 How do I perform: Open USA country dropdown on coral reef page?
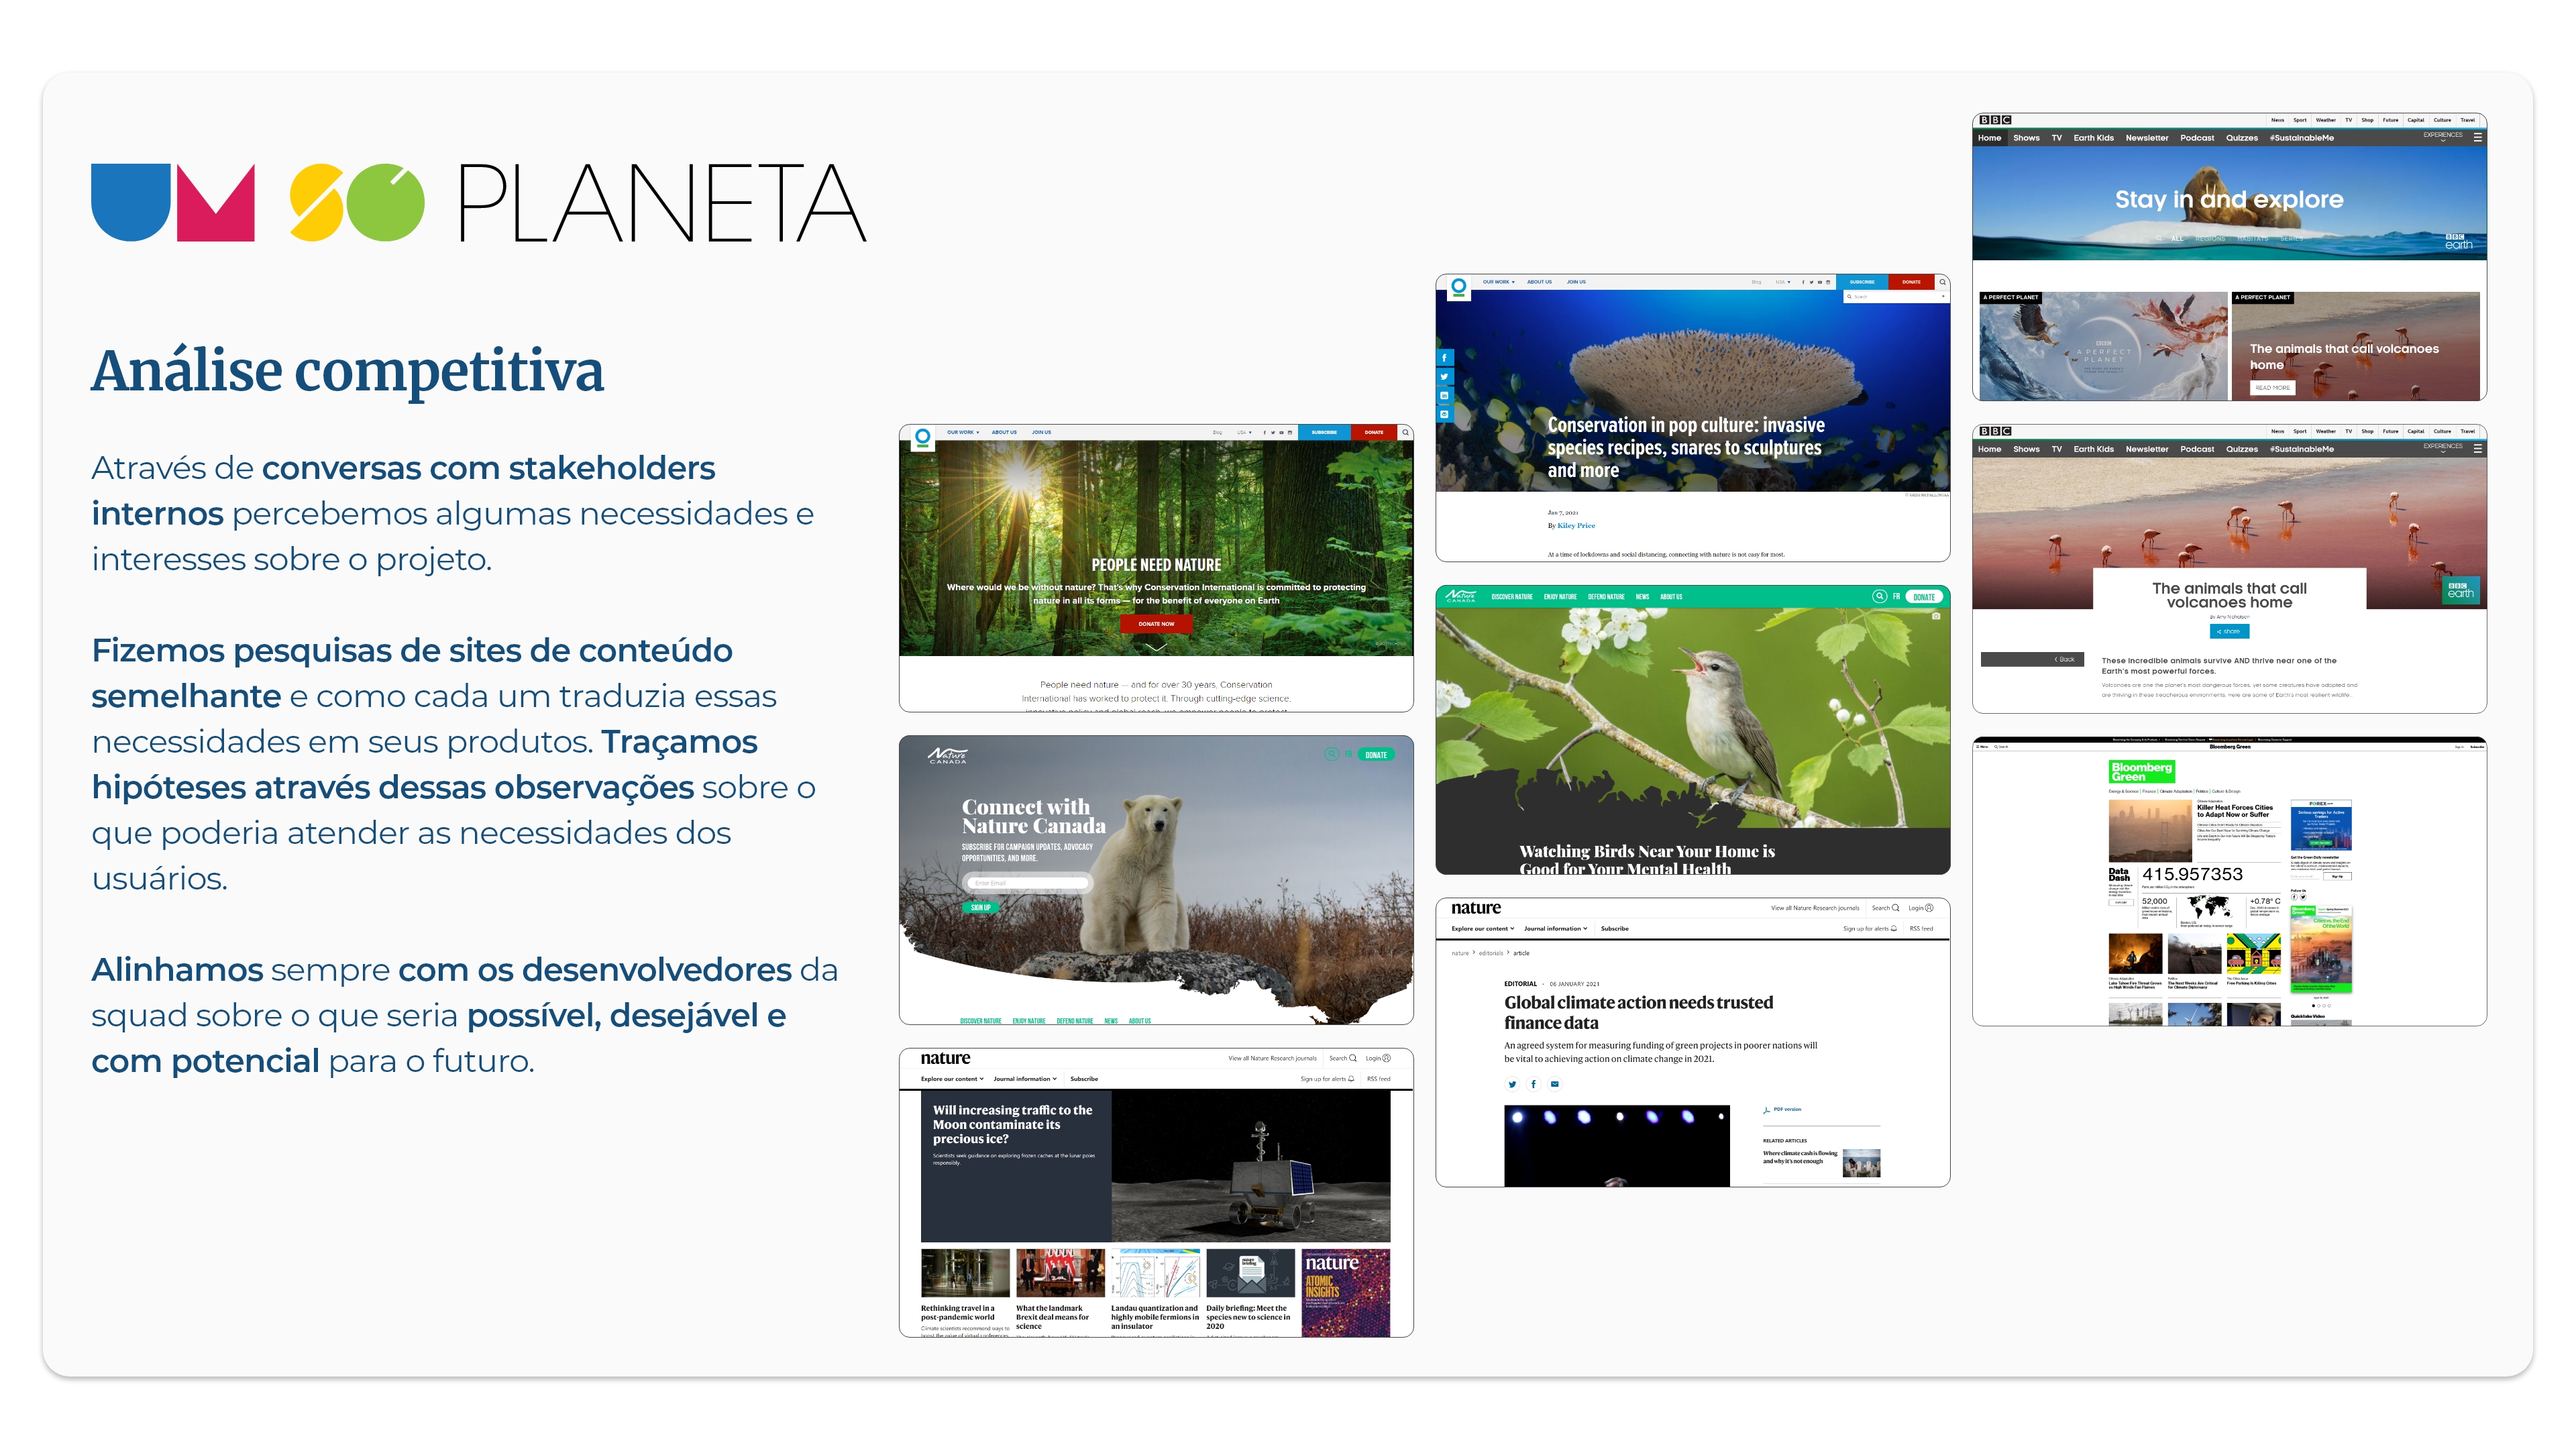click(x=1783, y=282)
